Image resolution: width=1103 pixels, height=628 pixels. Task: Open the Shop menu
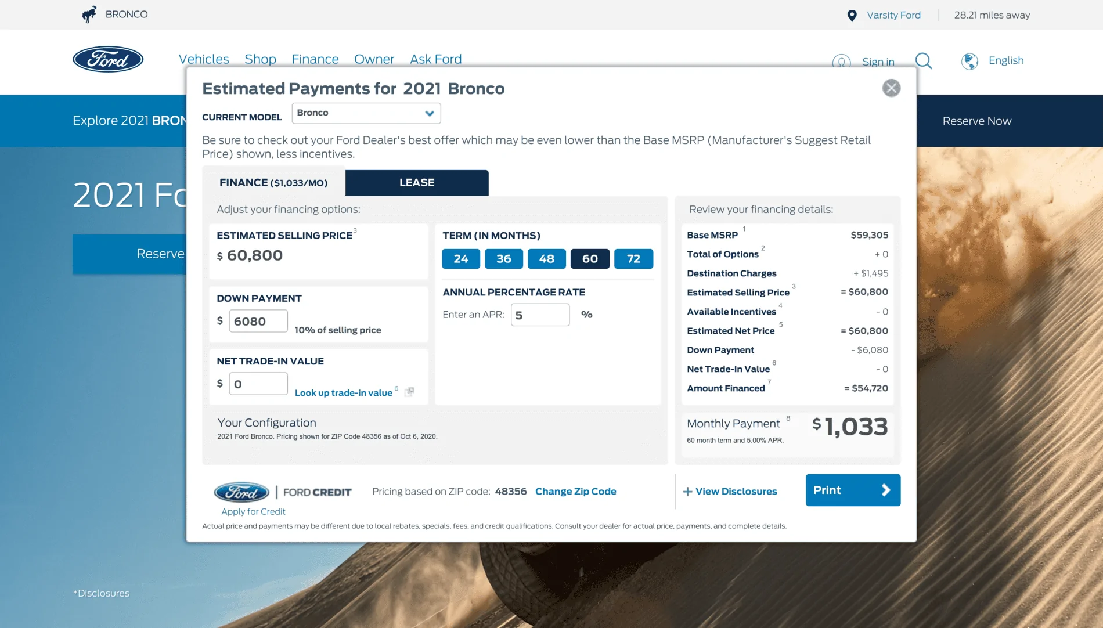(260, 59)
